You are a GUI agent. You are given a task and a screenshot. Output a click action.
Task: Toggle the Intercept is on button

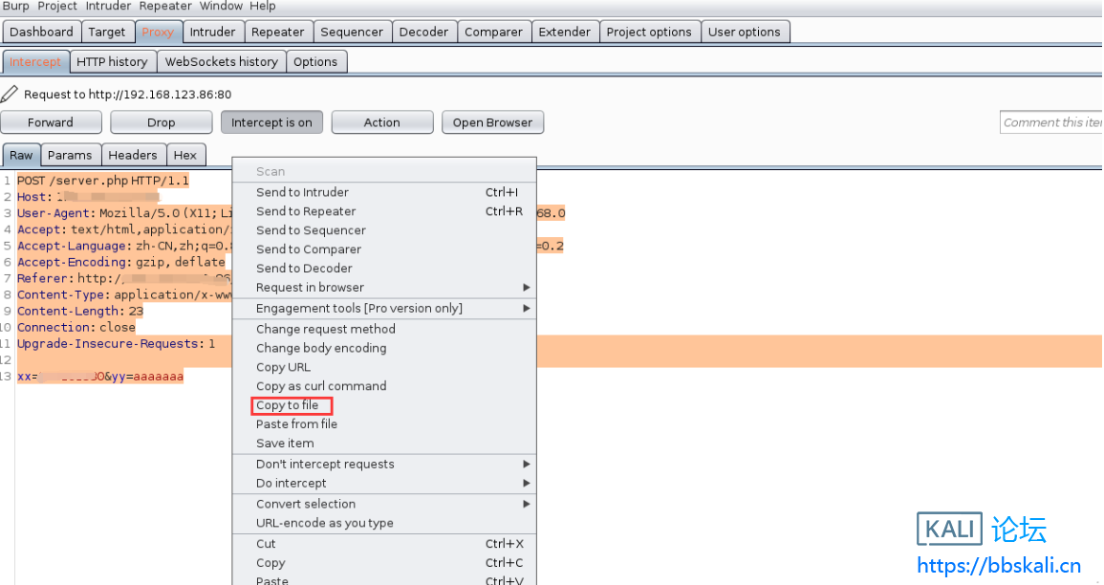pos(271,122)
